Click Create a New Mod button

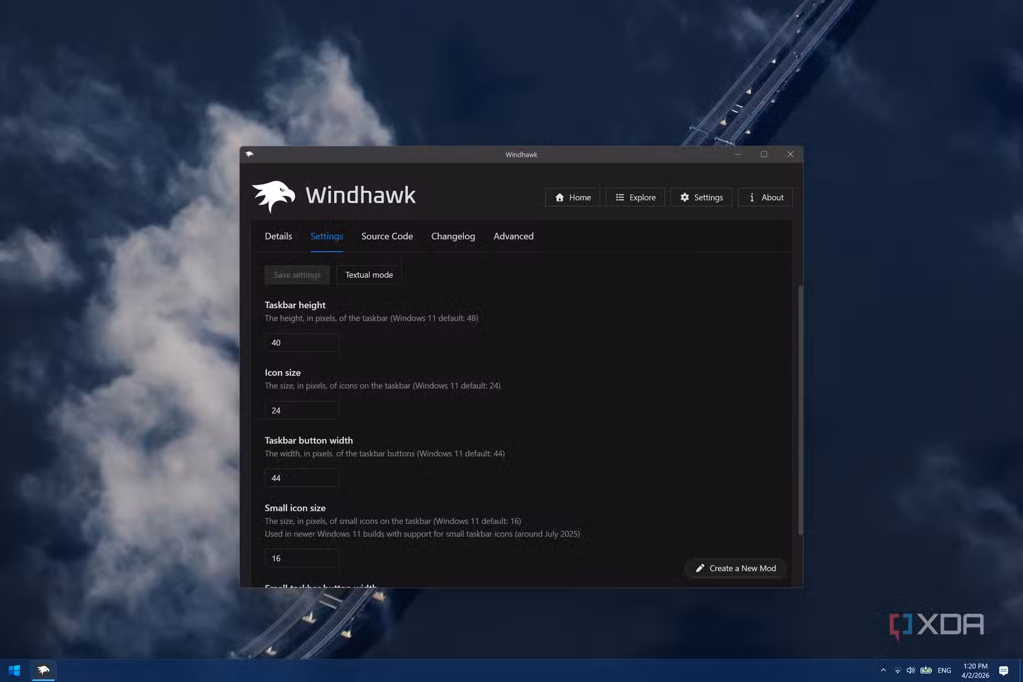[735, 568]
